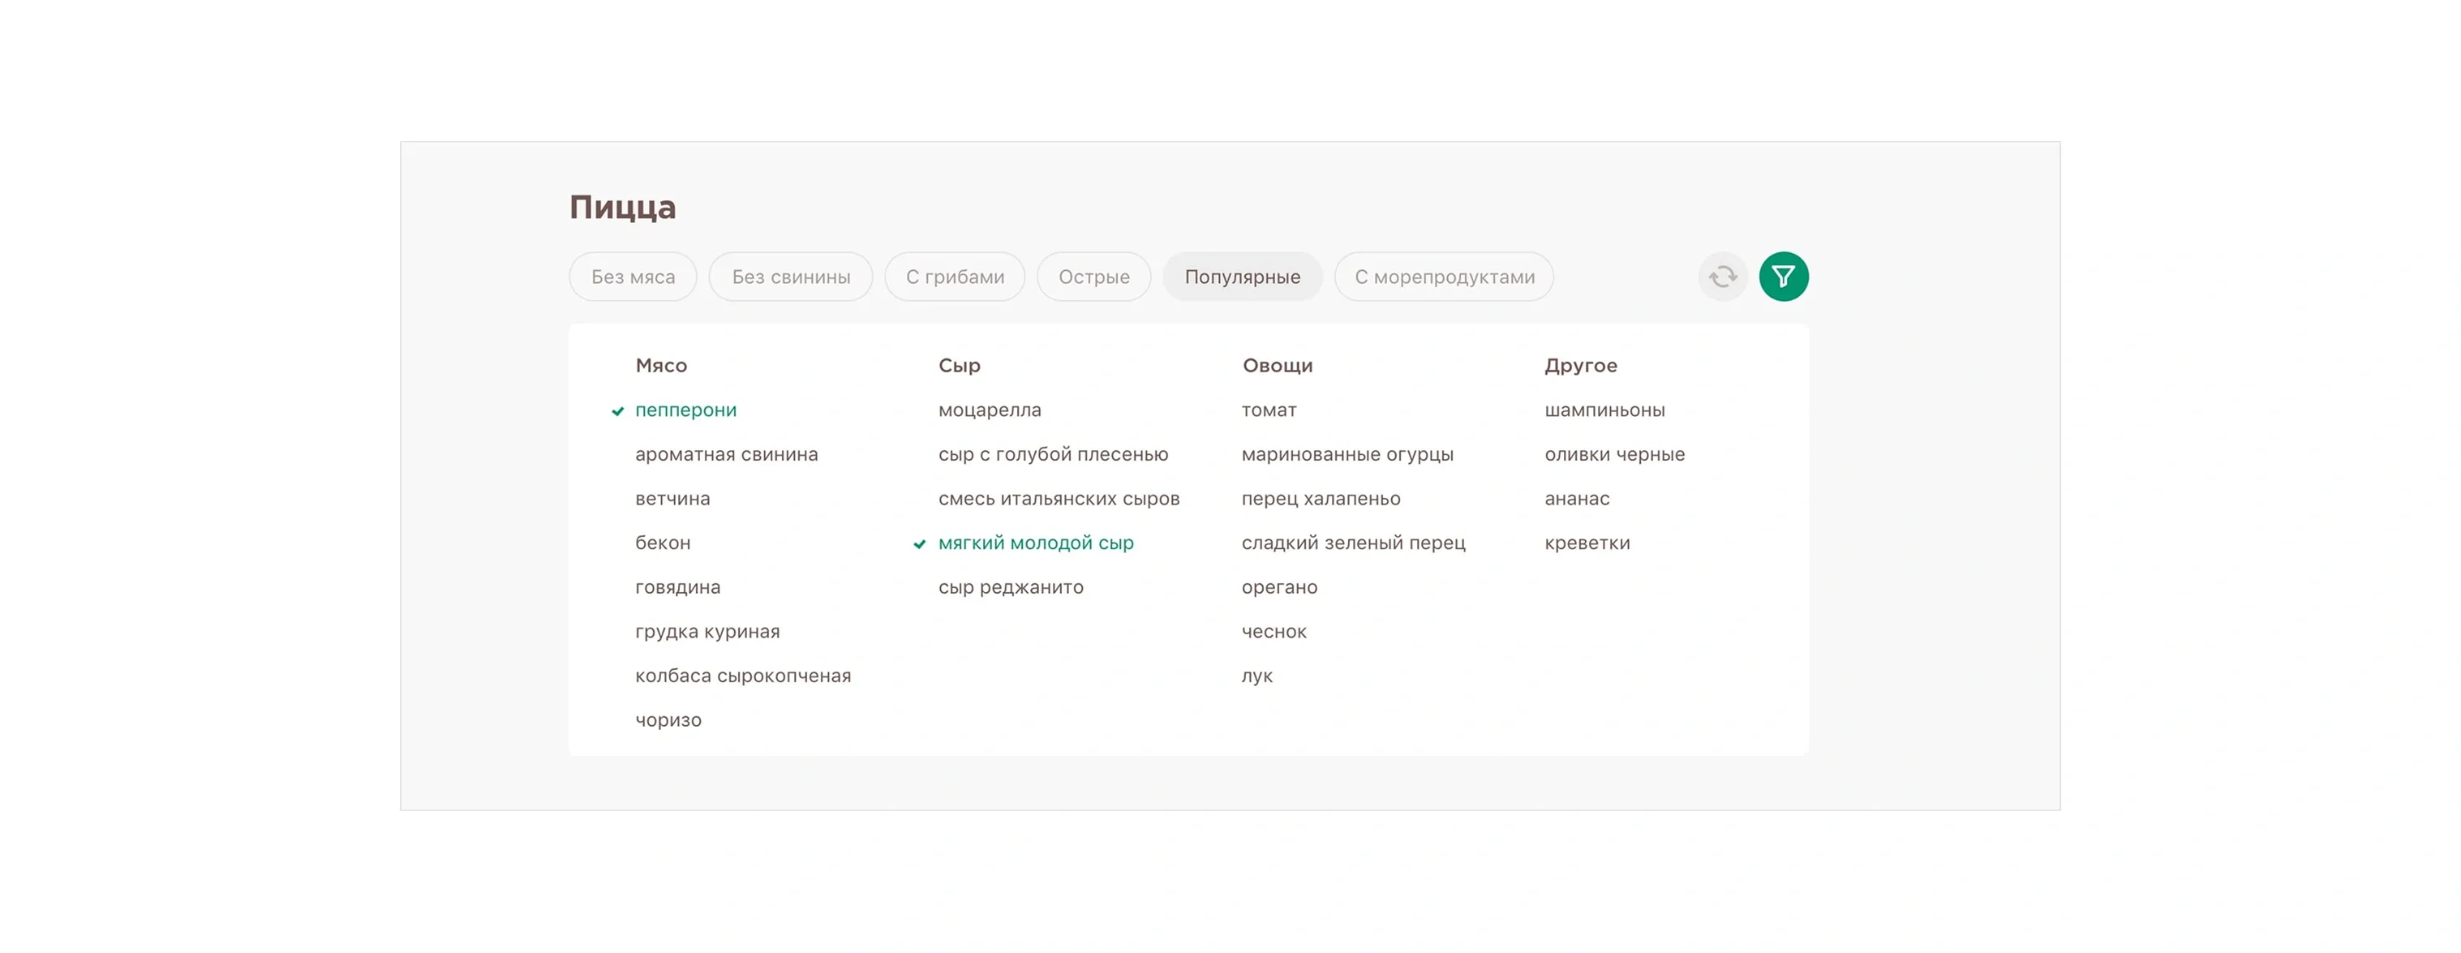Viewport: 2461px width, 953px height.
Task: Check the 'грудка куриная' ingredient
Action: (x=707, y=631)
